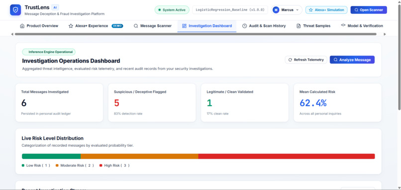This screenshot has width=401, height=190.
Task: Click the grid icon of Investigation Dashboard
Action: click(184, 26)
